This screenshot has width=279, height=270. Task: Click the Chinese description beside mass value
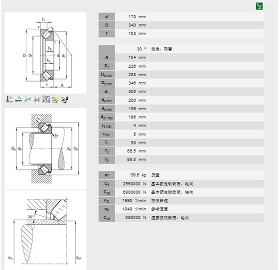[155, 175]
